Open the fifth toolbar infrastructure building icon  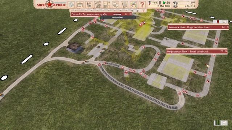point(107,5)
